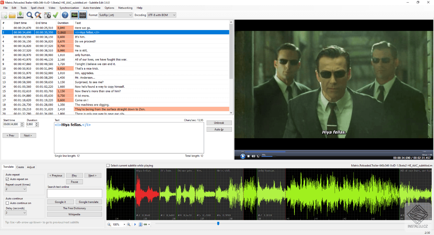The image size is (434, 235).
Task: Open the Synchronization menu
Action: pos(69,8)
